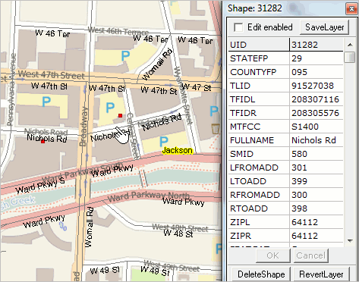Click scroll up arrow in attribute table
This screenshot has width=359, height=282.
[x=350, y=45]
